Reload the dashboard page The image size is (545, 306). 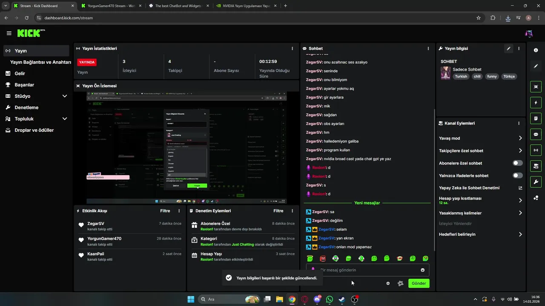[x=27, y=18]
